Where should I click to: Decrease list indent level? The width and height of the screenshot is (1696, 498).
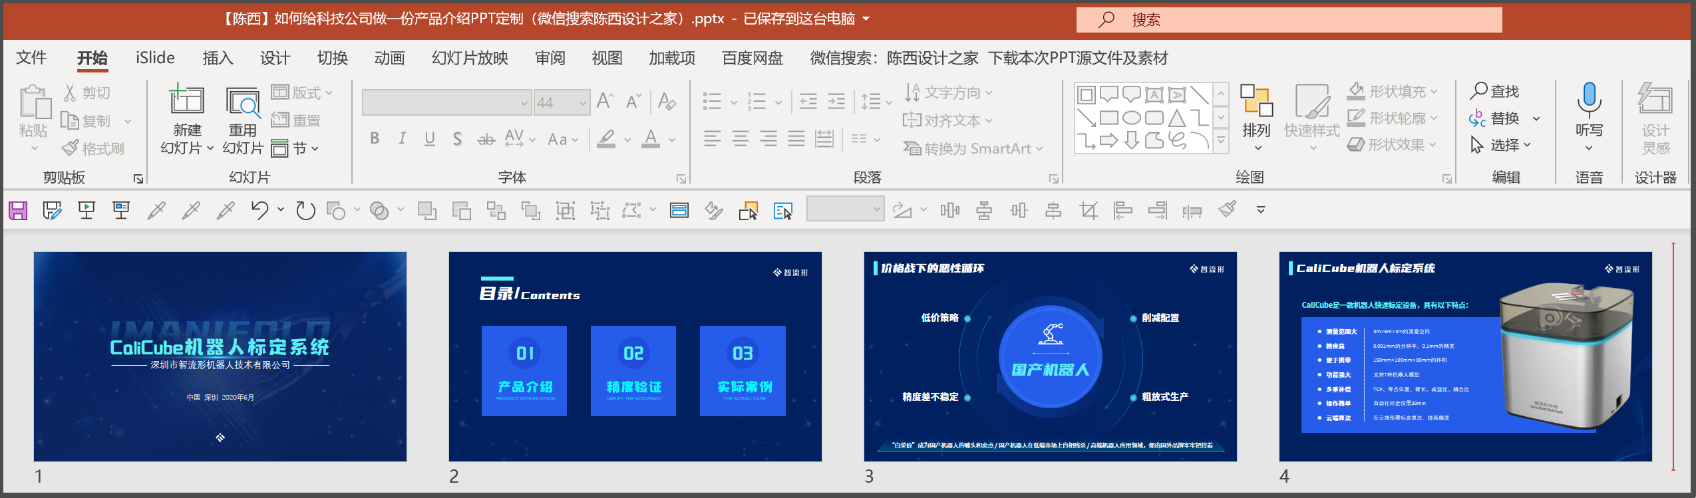[808, 102]
